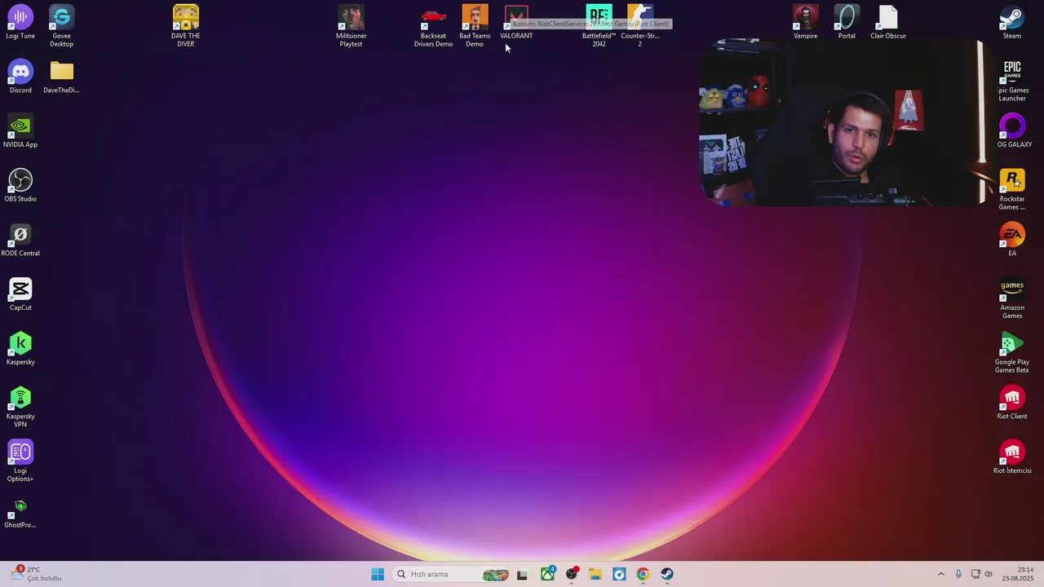Select the Vampire game shortcut
The image size is (1044, 587).
pyautogui.click(x=805, y=23)
